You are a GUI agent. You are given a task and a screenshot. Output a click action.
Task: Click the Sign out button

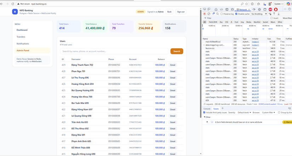[x=181, y=12]
